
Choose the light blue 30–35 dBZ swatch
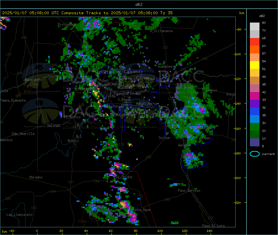pyautogui.click(x=255, y=119)
